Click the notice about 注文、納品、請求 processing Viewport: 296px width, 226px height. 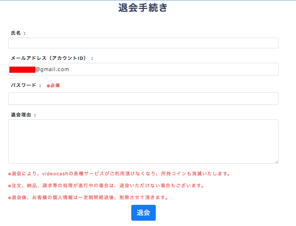point(106,186)
